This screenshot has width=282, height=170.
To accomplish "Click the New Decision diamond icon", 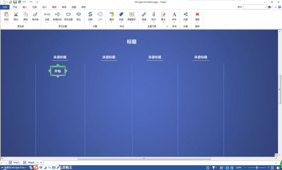I will [57, 14].
